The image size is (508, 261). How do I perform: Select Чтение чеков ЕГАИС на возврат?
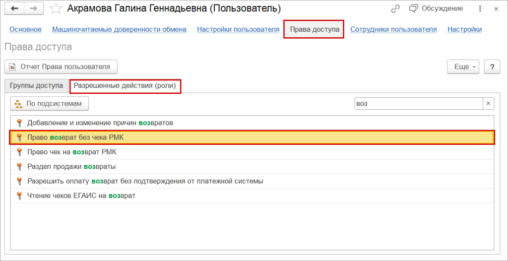(x=81, y=196)
